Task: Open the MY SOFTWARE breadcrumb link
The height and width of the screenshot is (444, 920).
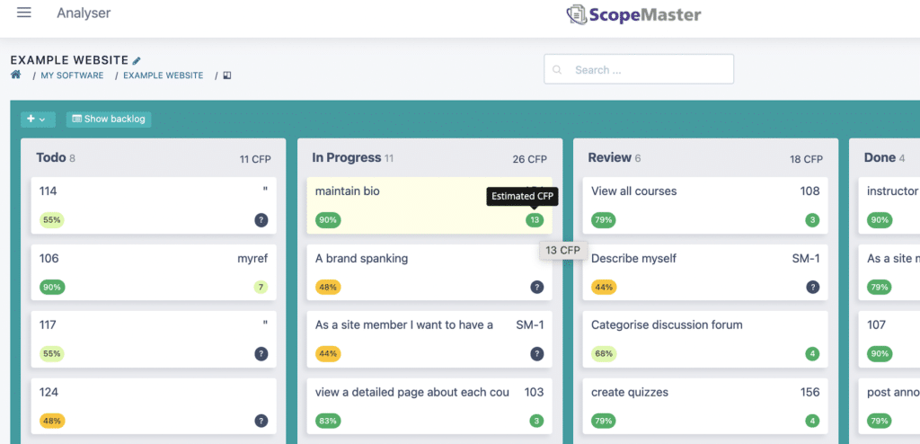Action: (72, 75)
